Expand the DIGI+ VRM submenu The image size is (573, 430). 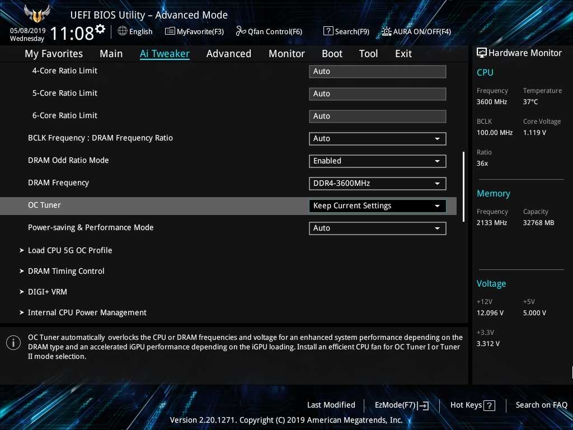(x=48, y=292)
